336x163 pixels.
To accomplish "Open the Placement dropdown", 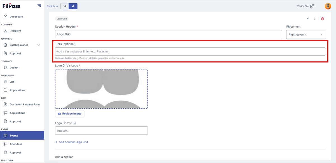I will tap(306, 35).
